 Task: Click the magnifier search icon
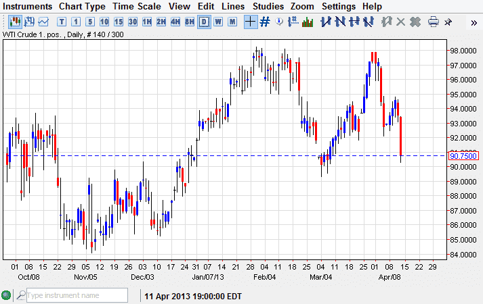21,295
